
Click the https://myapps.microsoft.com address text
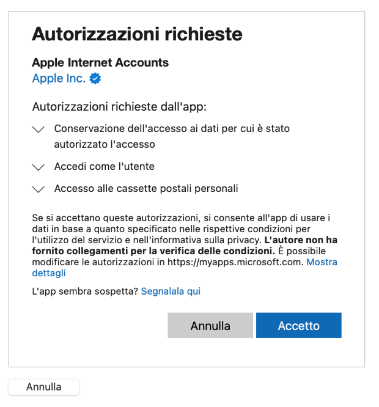click(x=235, y=262)
